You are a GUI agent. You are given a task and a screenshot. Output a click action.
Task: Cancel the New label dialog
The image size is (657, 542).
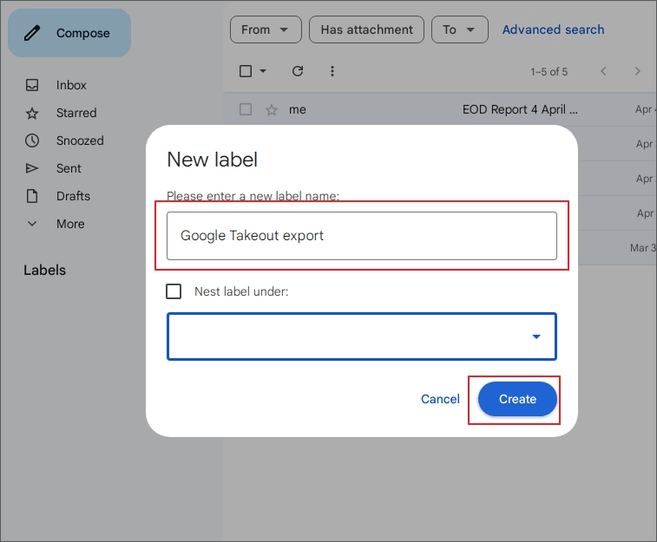(x=440, y=399)
